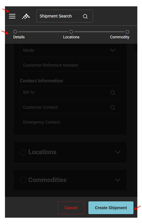Click the progress line between Details and Locations
This screenshot has height=224, width=142.
43,32
